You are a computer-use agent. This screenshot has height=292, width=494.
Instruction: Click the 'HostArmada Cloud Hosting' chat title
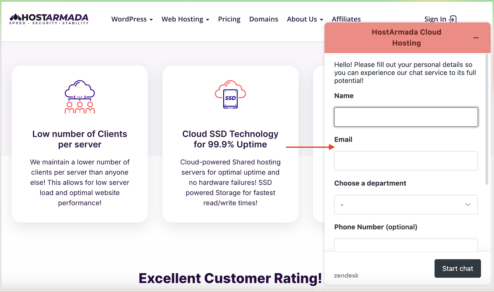pos(406,38)
